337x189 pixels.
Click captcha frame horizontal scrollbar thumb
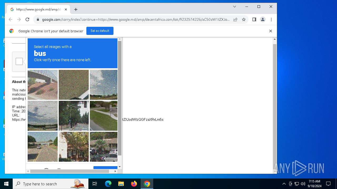[70, 171]
